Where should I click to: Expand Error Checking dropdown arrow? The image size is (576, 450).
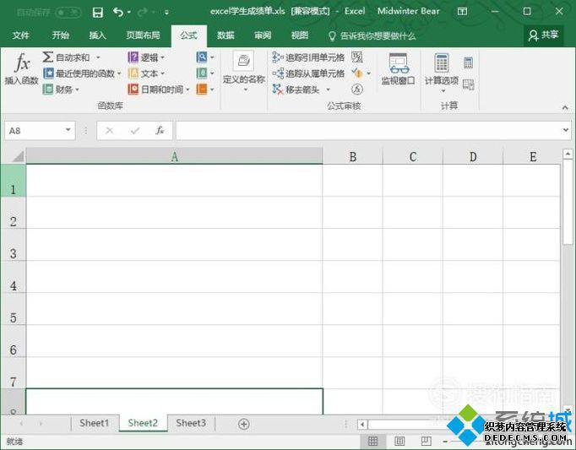pyautogui.click(x=368, y=73)
